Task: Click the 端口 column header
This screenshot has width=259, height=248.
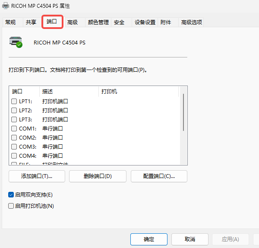Action: tap(24, 92)
